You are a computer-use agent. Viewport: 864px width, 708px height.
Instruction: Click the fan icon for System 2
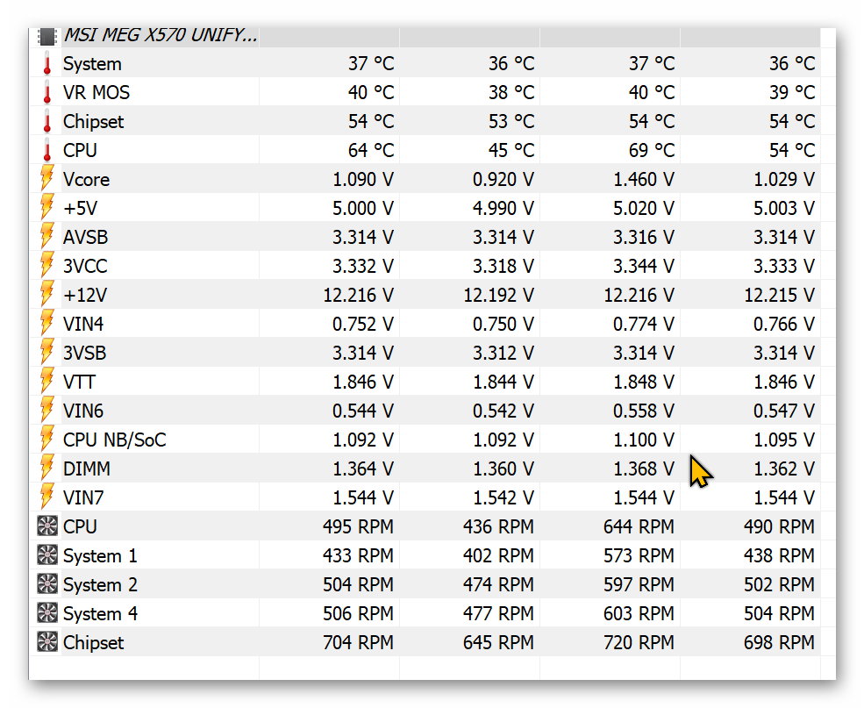coord(47,584)
